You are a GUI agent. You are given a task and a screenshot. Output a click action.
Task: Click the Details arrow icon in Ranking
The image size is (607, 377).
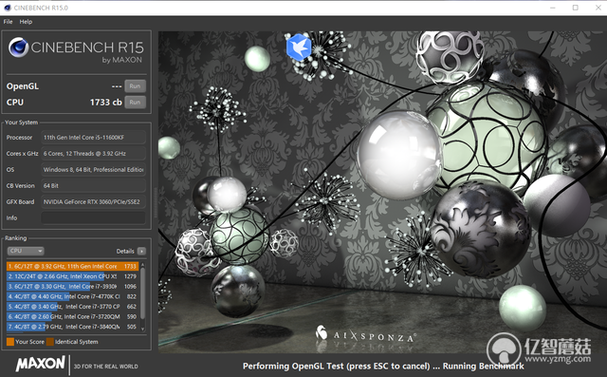[x=141, y=251]
